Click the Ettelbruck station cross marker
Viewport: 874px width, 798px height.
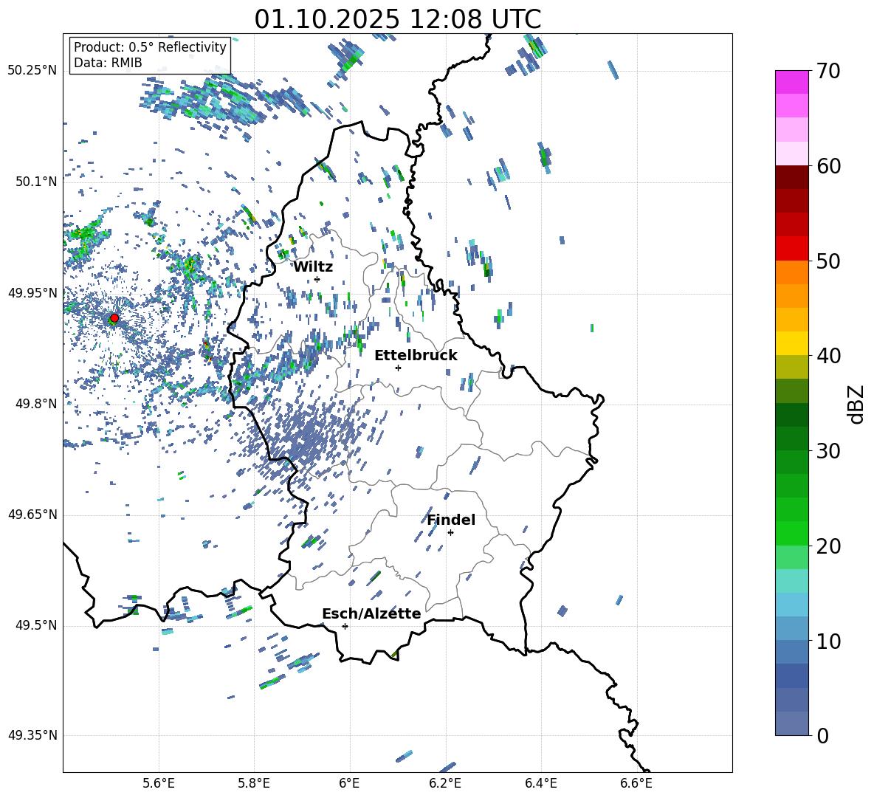[x=398, y=368]
